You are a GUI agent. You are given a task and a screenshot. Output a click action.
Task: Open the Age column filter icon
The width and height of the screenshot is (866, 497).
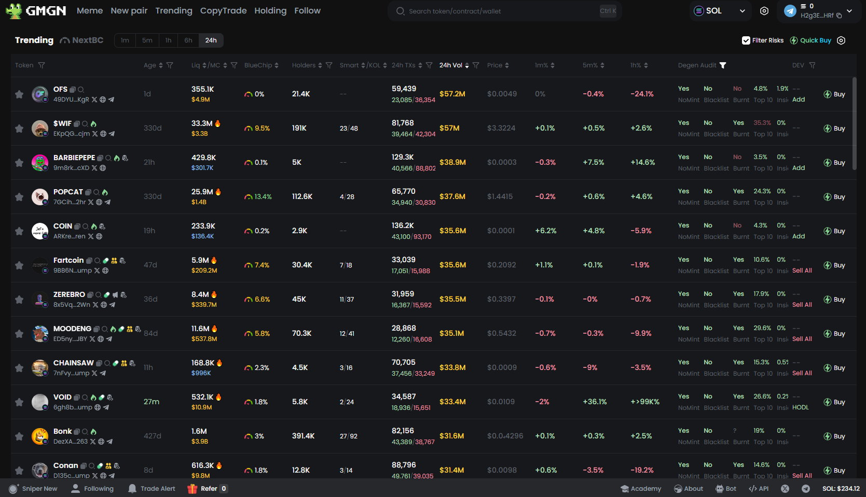[170, 65]
